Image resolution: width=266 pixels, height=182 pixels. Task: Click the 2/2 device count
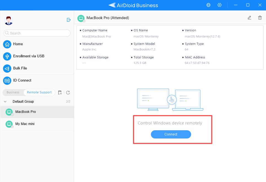pos(68,101)
